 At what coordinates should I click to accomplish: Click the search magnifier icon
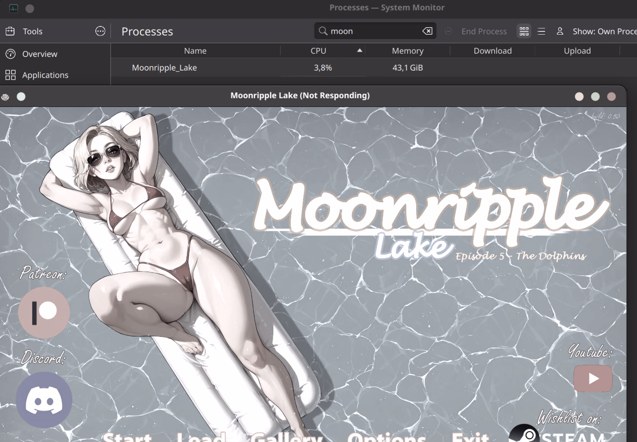(x=323, y=31)
